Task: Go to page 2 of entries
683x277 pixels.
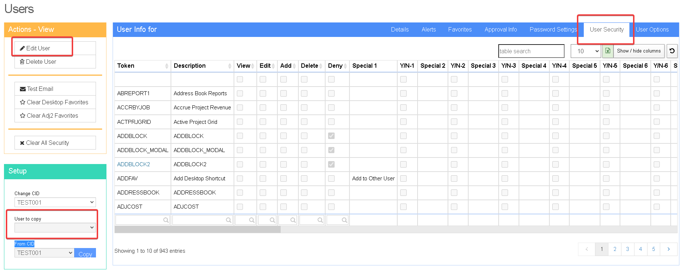Action: point(615,249)
